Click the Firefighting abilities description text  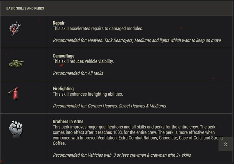click(x=88, y=94)
